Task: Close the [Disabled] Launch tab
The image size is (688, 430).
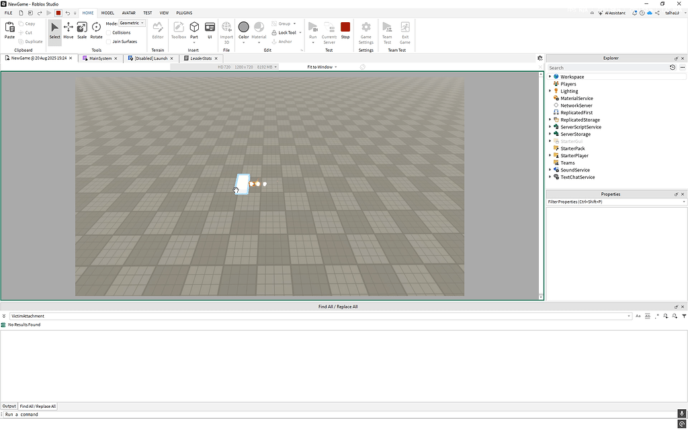Action: tap(171, 58)
